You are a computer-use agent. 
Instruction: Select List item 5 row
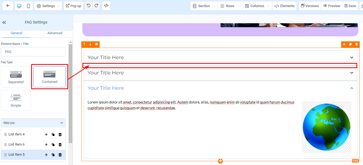click(x=33, y=155)
